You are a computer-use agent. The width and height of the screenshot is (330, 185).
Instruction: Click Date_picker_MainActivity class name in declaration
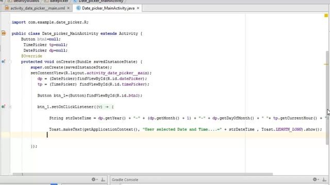[x=70, y=33]
